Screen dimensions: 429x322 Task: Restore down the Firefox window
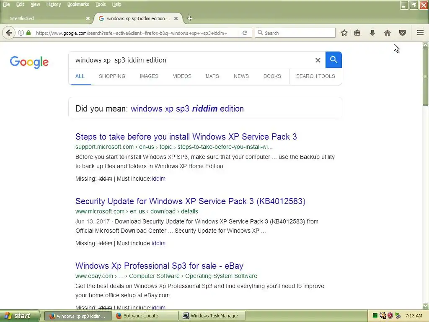pyautogui.click(x=414, y=5)
